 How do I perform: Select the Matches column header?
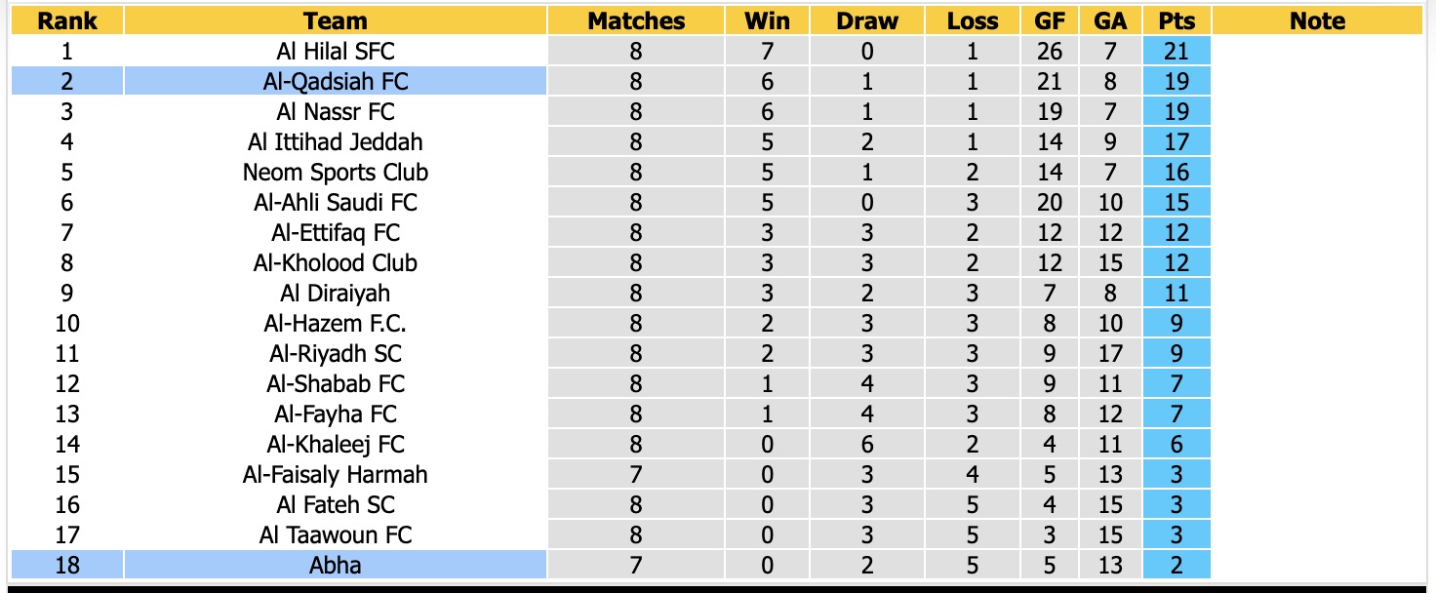(636, 20)
